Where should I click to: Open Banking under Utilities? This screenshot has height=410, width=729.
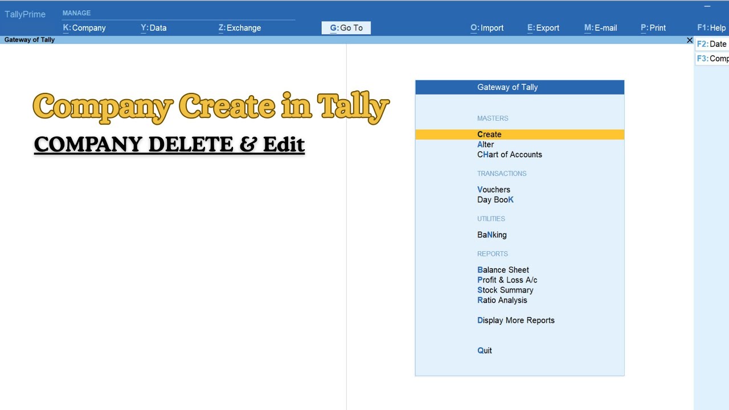492,235
